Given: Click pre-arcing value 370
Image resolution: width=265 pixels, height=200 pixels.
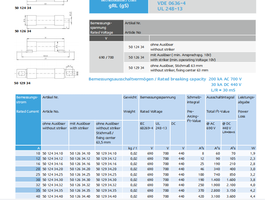Looking at the screenshot, I should pos(201,191).
